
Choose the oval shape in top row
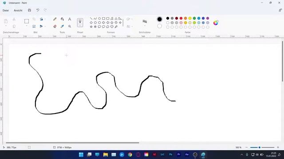(x=99, y=19)
